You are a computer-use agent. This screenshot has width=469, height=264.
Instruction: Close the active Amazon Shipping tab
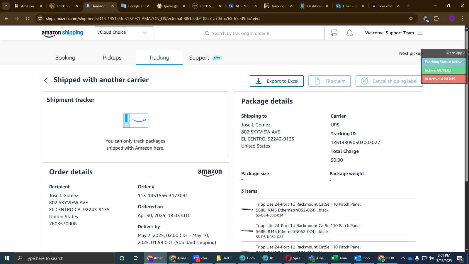(x=113, y=6)
